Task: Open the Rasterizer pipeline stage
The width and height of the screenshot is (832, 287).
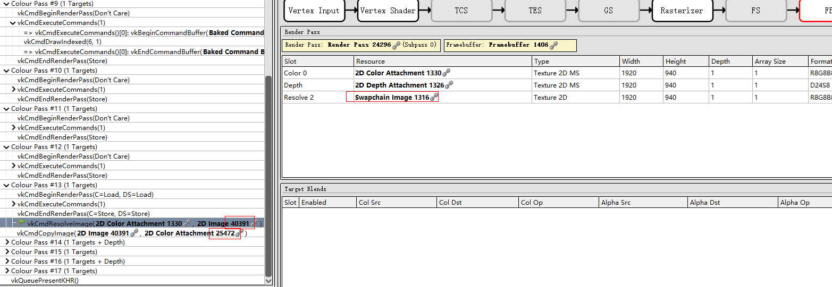Action: point(682,11)
